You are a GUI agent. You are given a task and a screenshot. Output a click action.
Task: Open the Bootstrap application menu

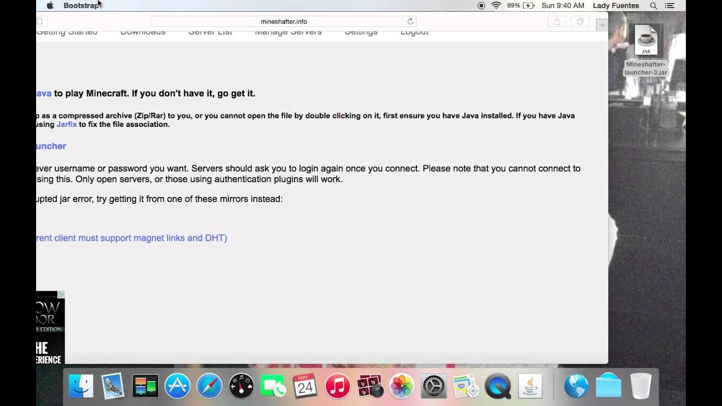pos(82,6)
